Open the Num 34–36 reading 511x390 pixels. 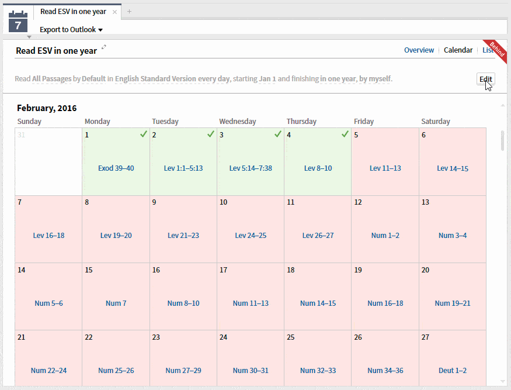tap(385, 371)
